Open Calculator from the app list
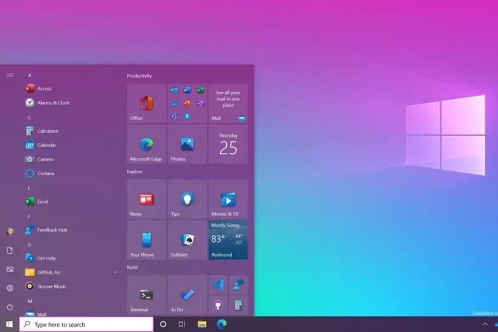This screenshot has width=498, height=332. pyautogui.click(x=48, y=131)
